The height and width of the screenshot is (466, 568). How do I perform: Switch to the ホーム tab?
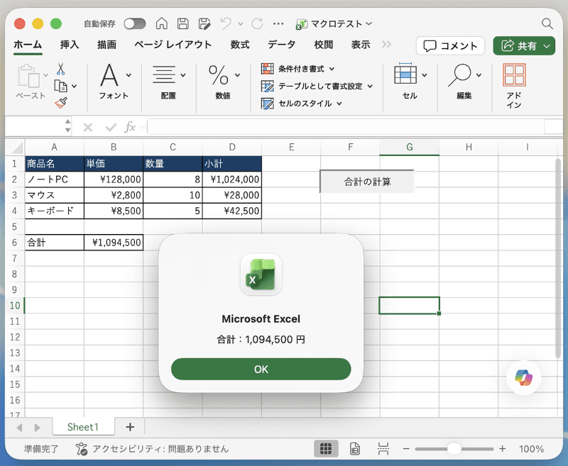tap(28, 45)
